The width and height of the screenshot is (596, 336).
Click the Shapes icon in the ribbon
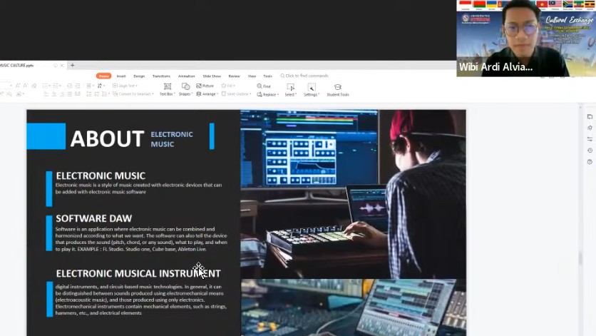(185, 87)
